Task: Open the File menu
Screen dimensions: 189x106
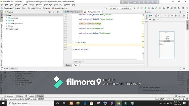Action: click(x=2, y=5)
